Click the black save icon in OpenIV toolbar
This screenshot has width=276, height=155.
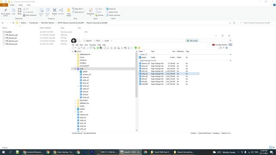pos(101,48)
